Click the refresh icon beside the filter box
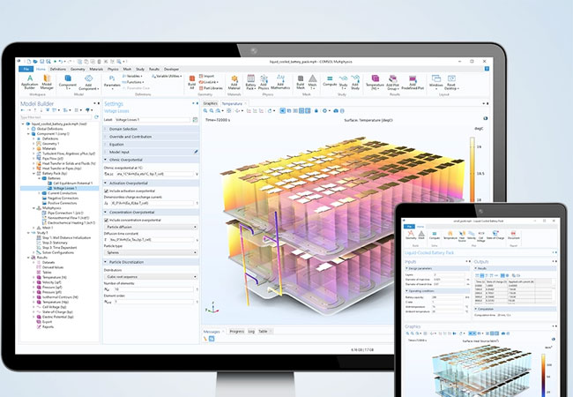The width and height of the screenshot is (573, 397). (x=96, y=117)
